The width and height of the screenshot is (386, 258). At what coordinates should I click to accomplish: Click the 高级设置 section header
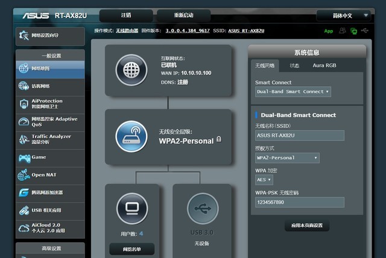tap(51, 248)
